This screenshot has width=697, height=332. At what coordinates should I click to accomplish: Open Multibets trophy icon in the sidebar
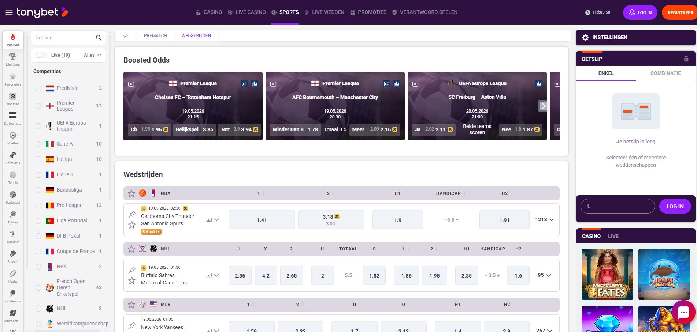tap(13, 57)
